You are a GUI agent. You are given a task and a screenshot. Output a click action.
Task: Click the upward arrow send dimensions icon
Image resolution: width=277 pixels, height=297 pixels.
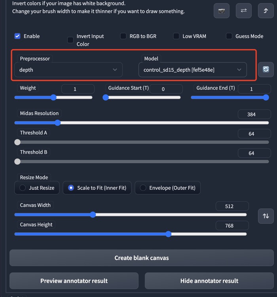[266, 11]
